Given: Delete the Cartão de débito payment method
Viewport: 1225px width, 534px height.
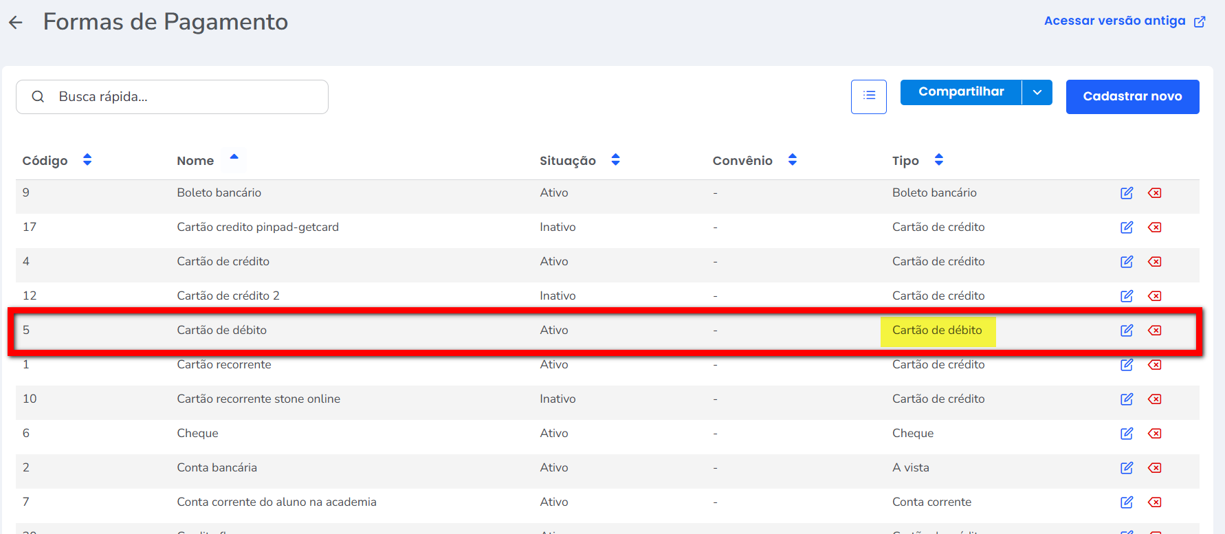Looking at the screenshot, I should 1154,331.
